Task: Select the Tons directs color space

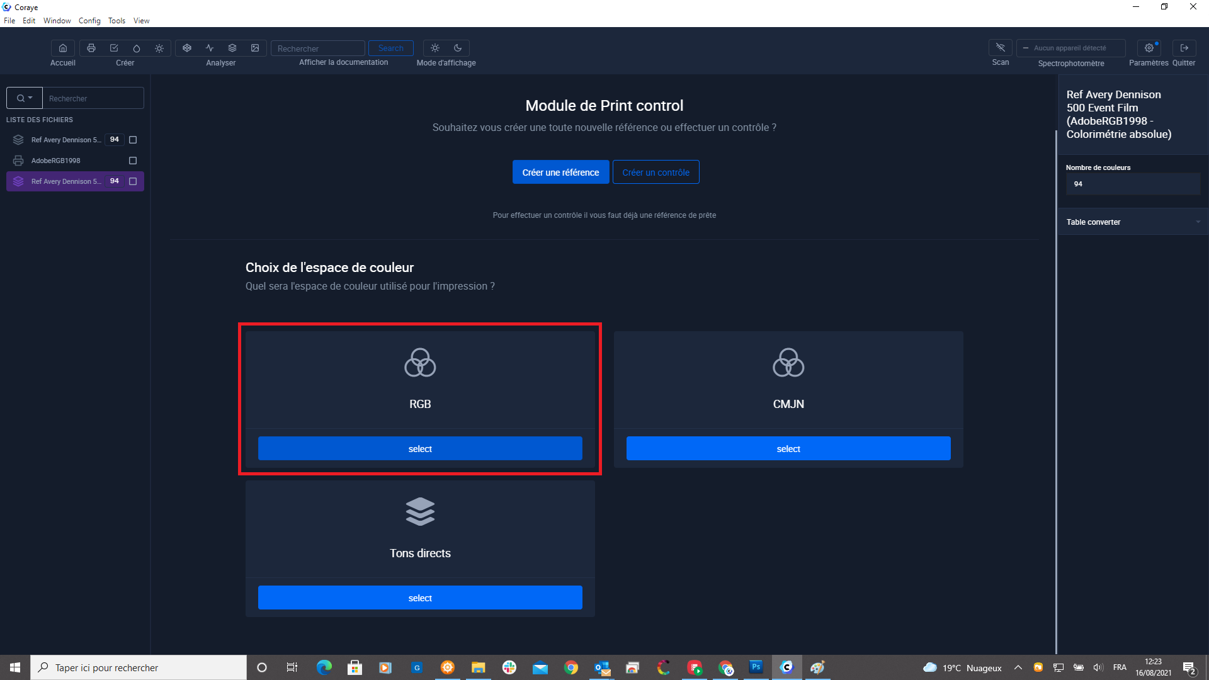Action: [x=420, y=598]
